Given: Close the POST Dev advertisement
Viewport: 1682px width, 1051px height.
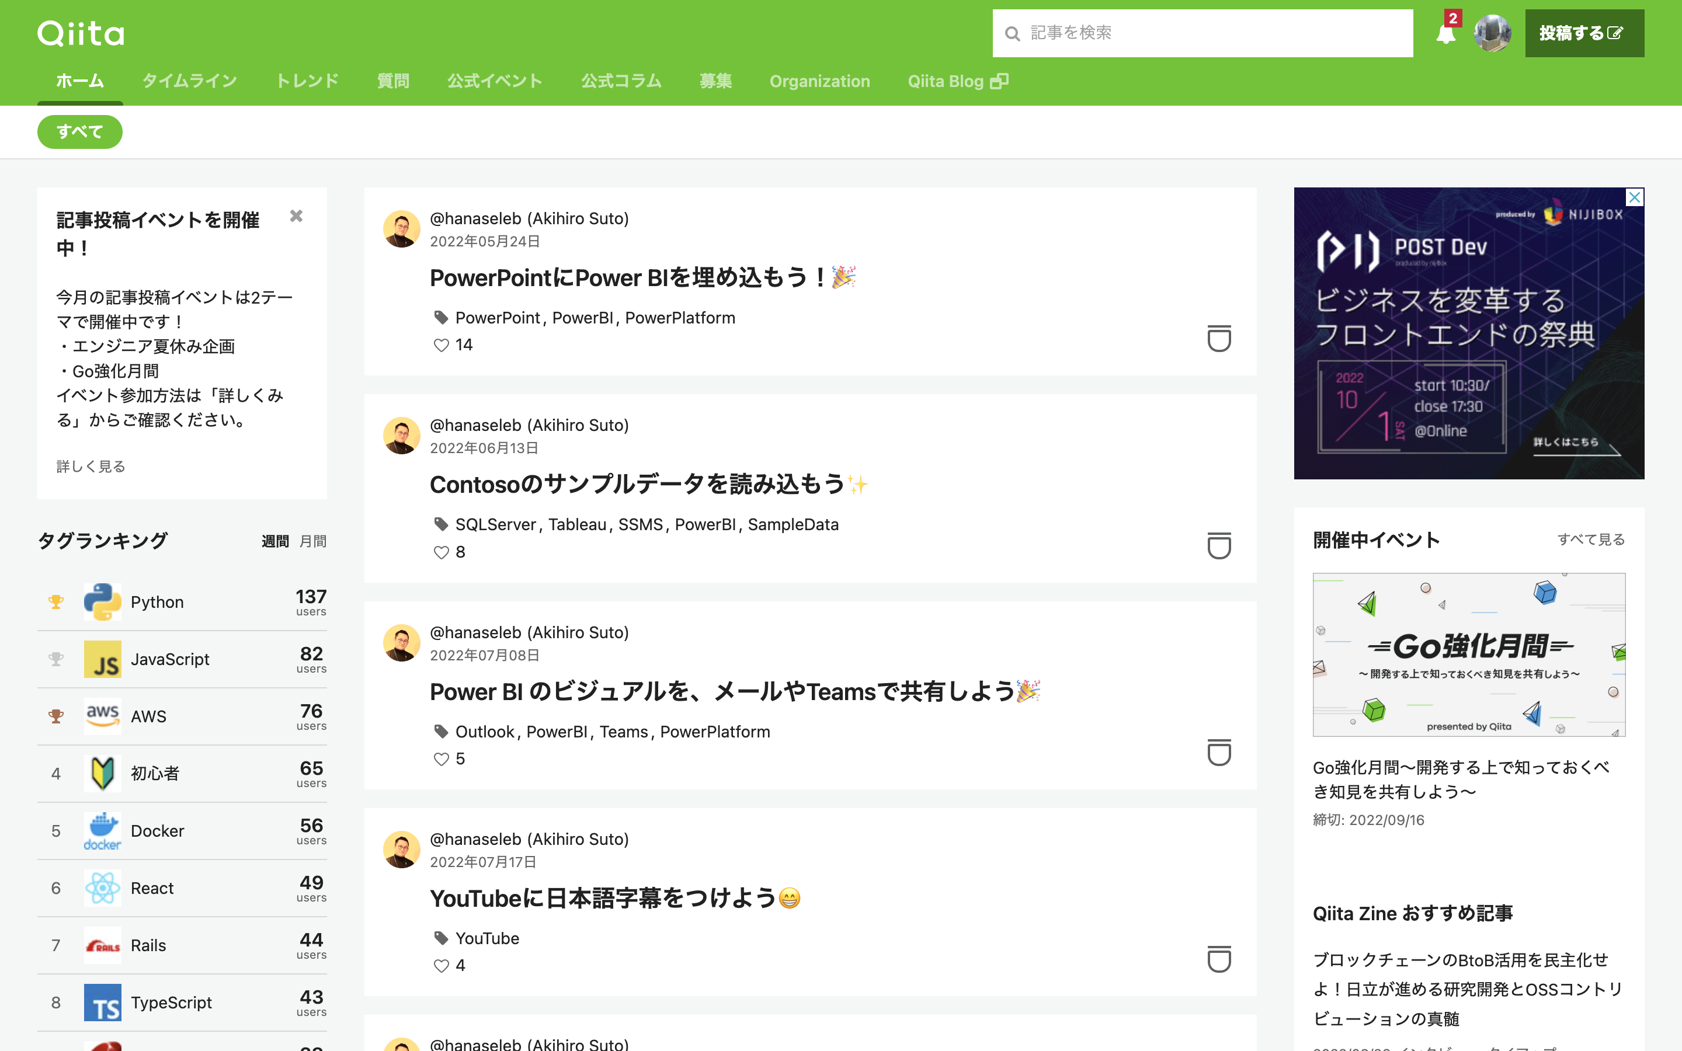Looking at the screenshot, I should tap(1635, 197).
